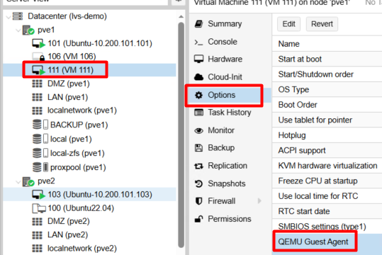
Task: Click the Hardware monitor icon
Action: tap(198, 59)
